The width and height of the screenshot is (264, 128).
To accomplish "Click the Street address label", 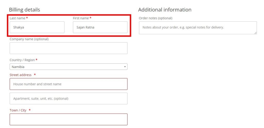I will click(x=21, y=75).
